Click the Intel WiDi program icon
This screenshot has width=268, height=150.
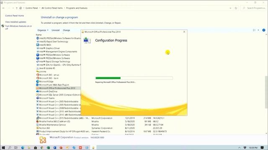tap(37, 45)
